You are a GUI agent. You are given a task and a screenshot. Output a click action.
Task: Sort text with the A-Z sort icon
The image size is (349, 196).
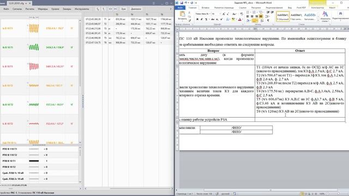(x=262, y=21)
